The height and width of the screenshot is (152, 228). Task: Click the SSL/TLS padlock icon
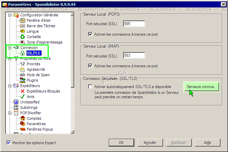(23, 53)
